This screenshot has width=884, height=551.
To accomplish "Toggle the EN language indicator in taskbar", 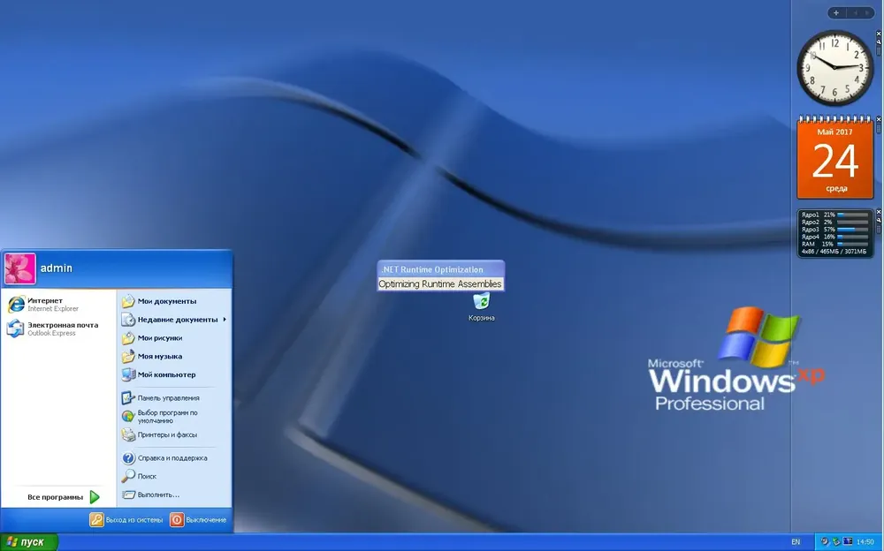I will pos(796,542).
